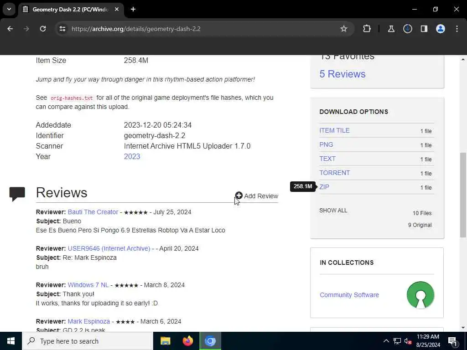Open reviewer Bauti The Creator profile
467x350 pixels.
pos(93,212)
